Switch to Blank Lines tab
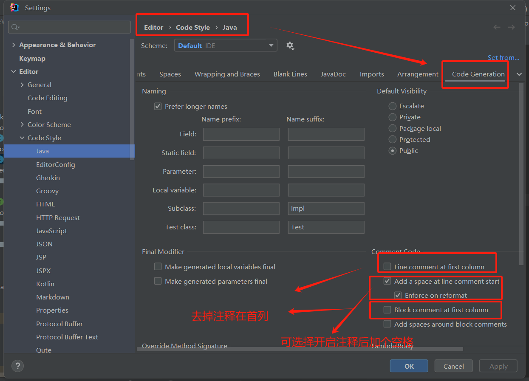The width and height of the screenshot is (529, 381). 290,74
